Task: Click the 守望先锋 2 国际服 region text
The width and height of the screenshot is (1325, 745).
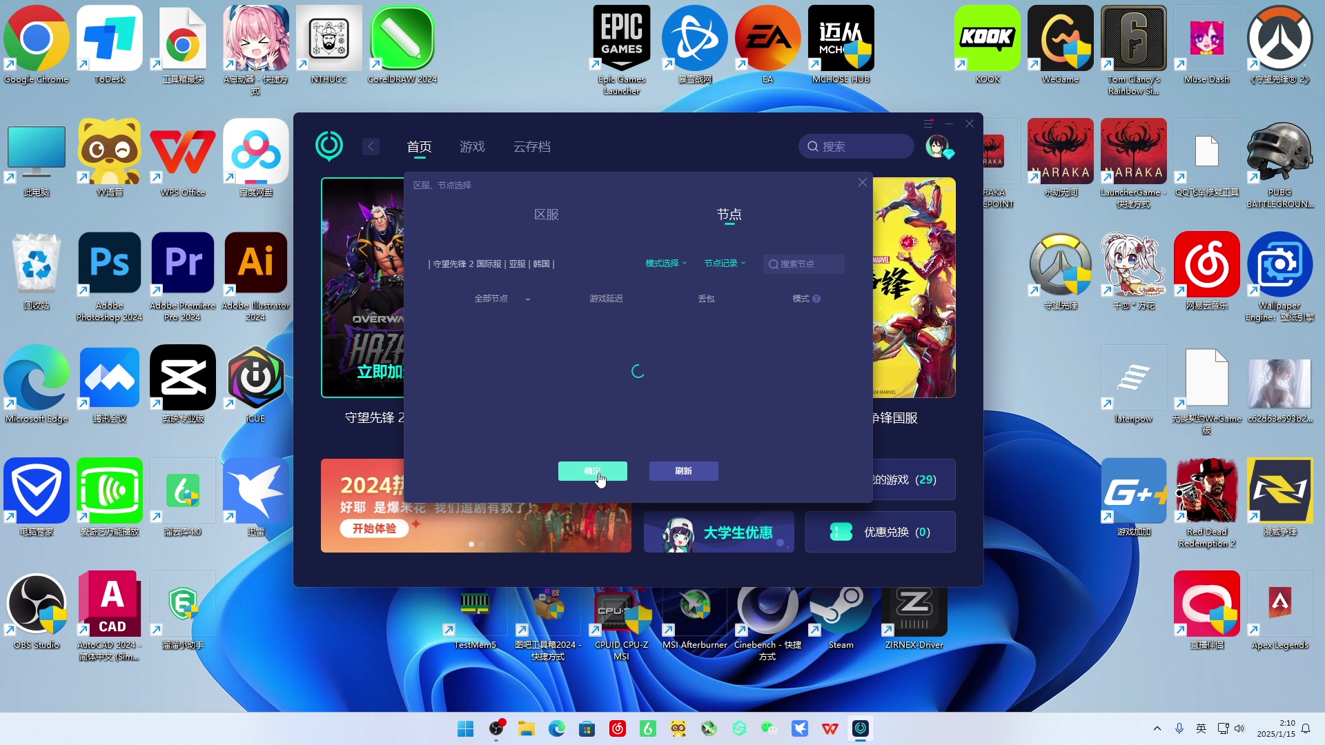Action: (467, 264)
